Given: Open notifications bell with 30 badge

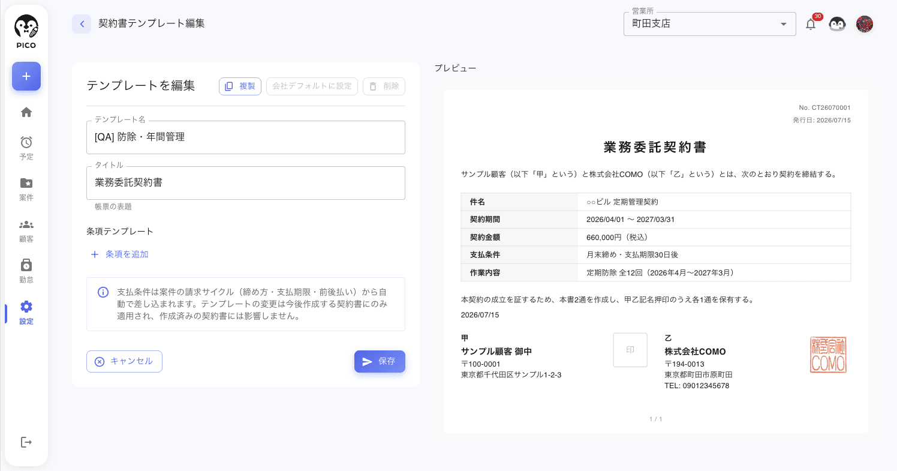Looking at the screenshot, I should (811, 24).
